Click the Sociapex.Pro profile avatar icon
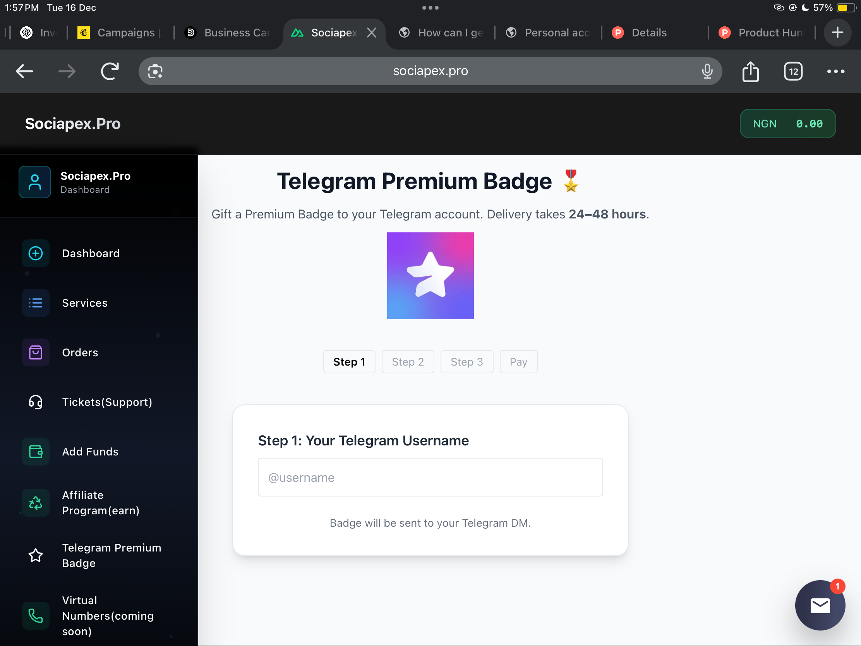This screenshot has width=861, height=646. [x=34, y=182]
